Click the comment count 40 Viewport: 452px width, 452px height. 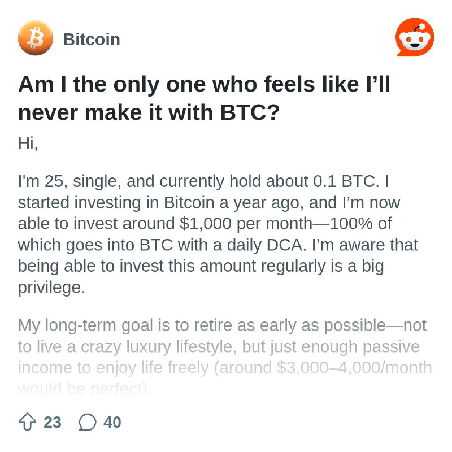(x=112, y=422)
